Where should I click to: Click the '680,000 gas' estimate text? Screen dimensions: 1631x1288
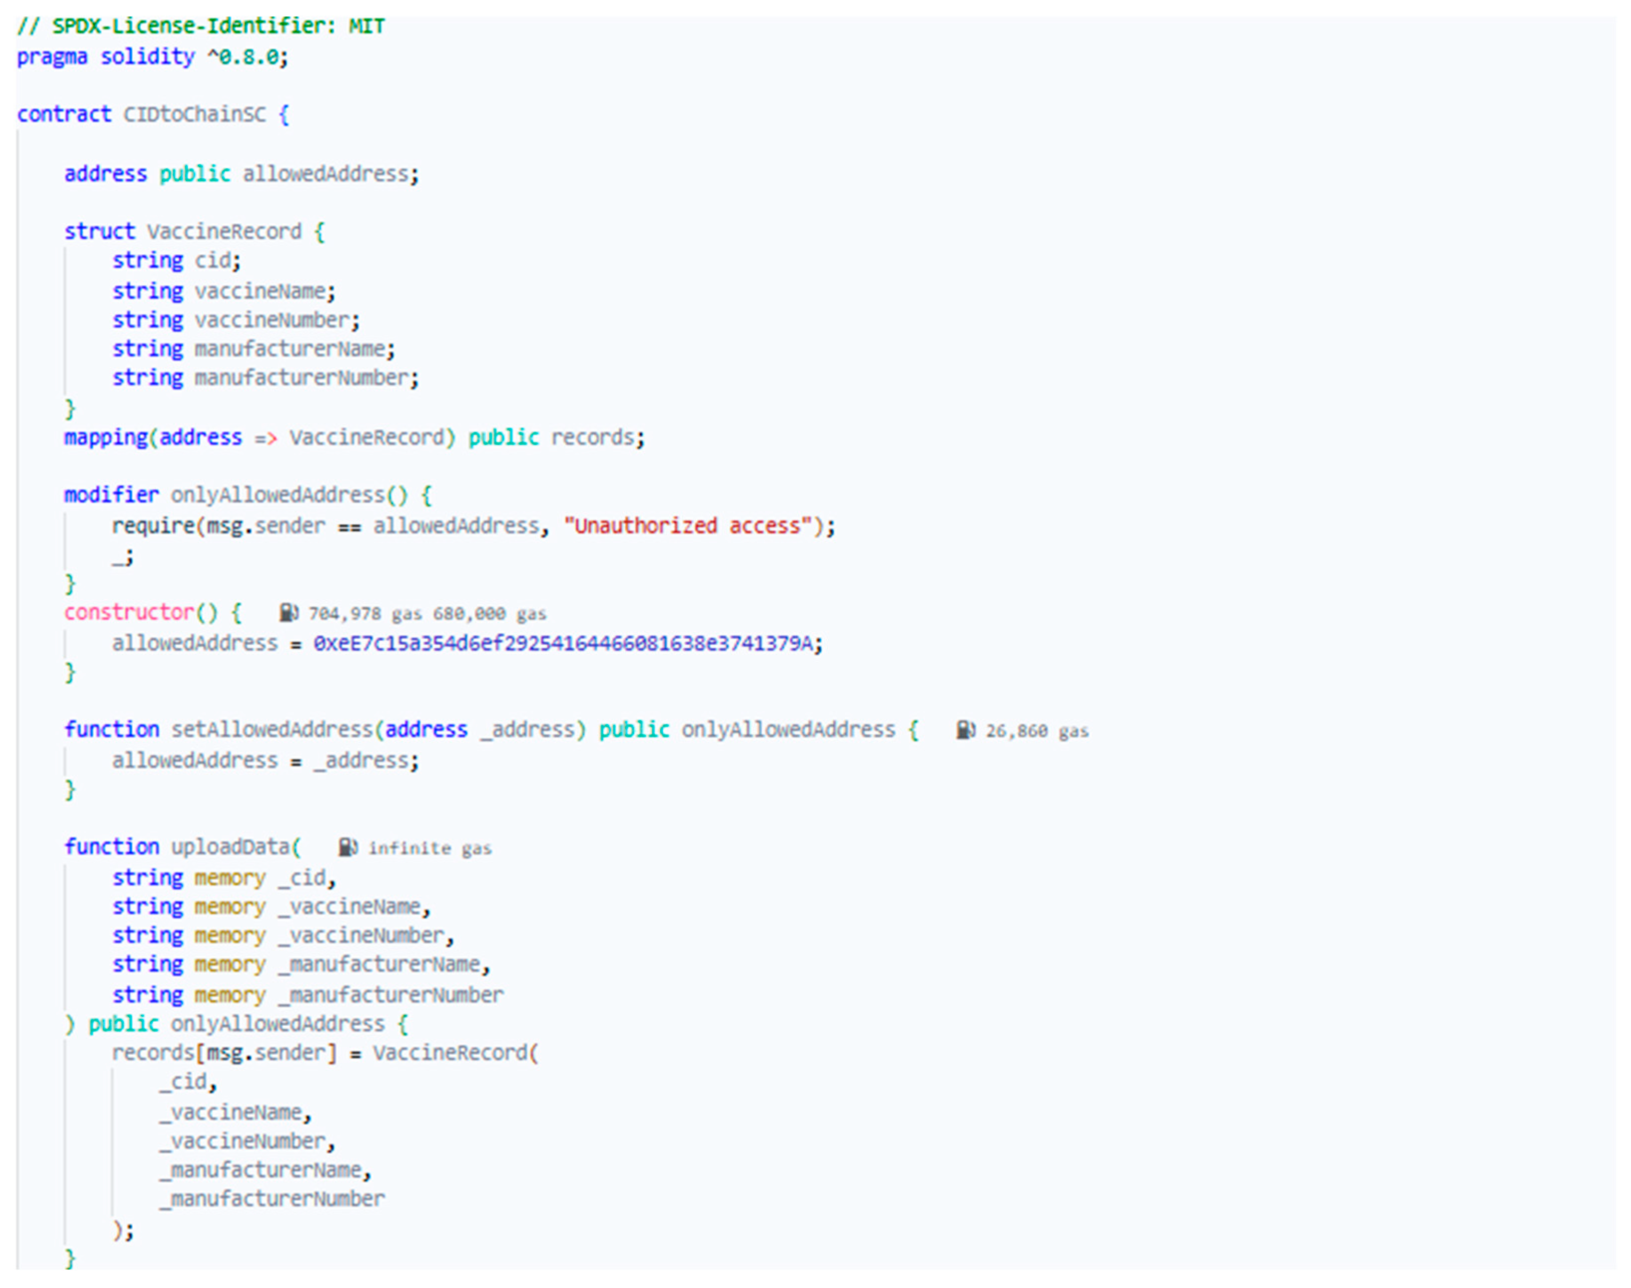489,614
